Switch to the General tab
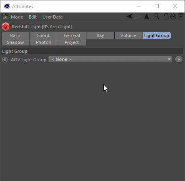The width and height of the screenshot is (185, 181). [x=72, y=35]
